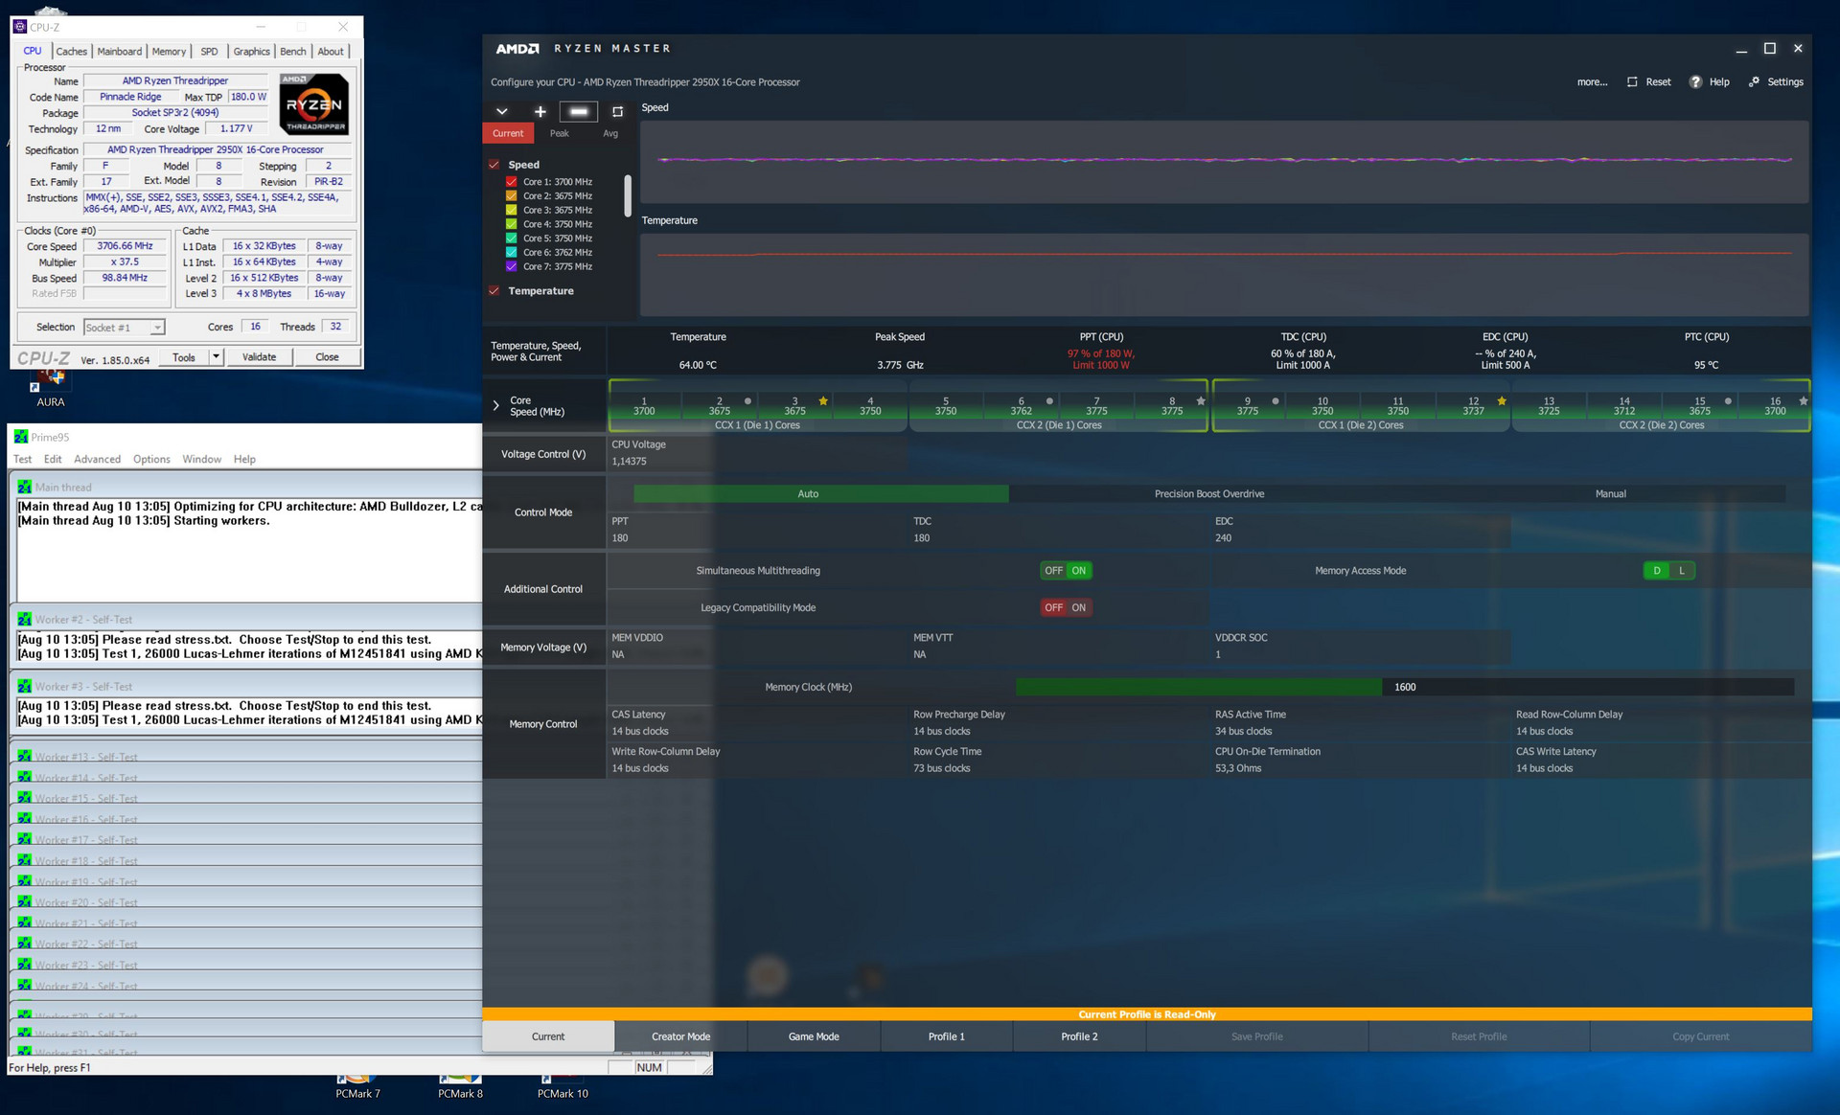The width and height of the screenshot is (1840, 1115).
Task: Click the Help question mark icon
Action: tap(1696, 82)
